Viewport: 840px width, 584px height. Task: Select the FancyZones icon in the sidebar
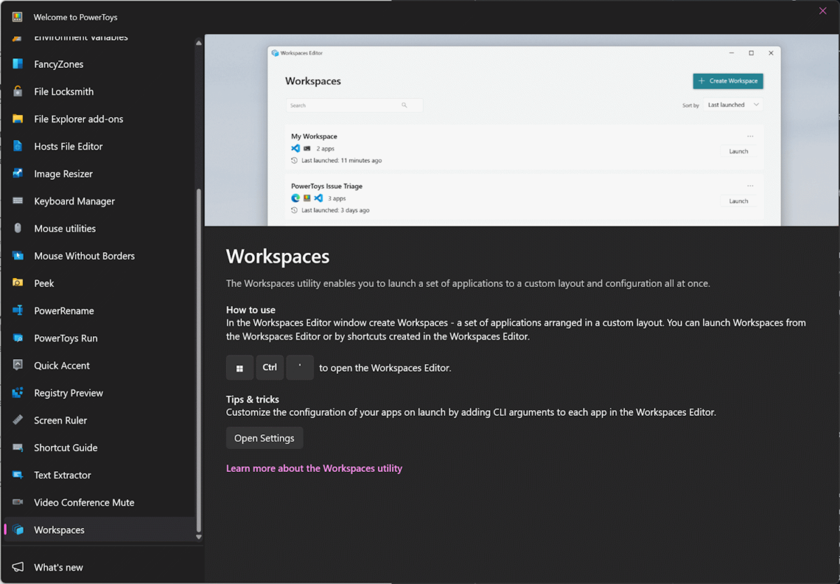click(x=18, y=64)
